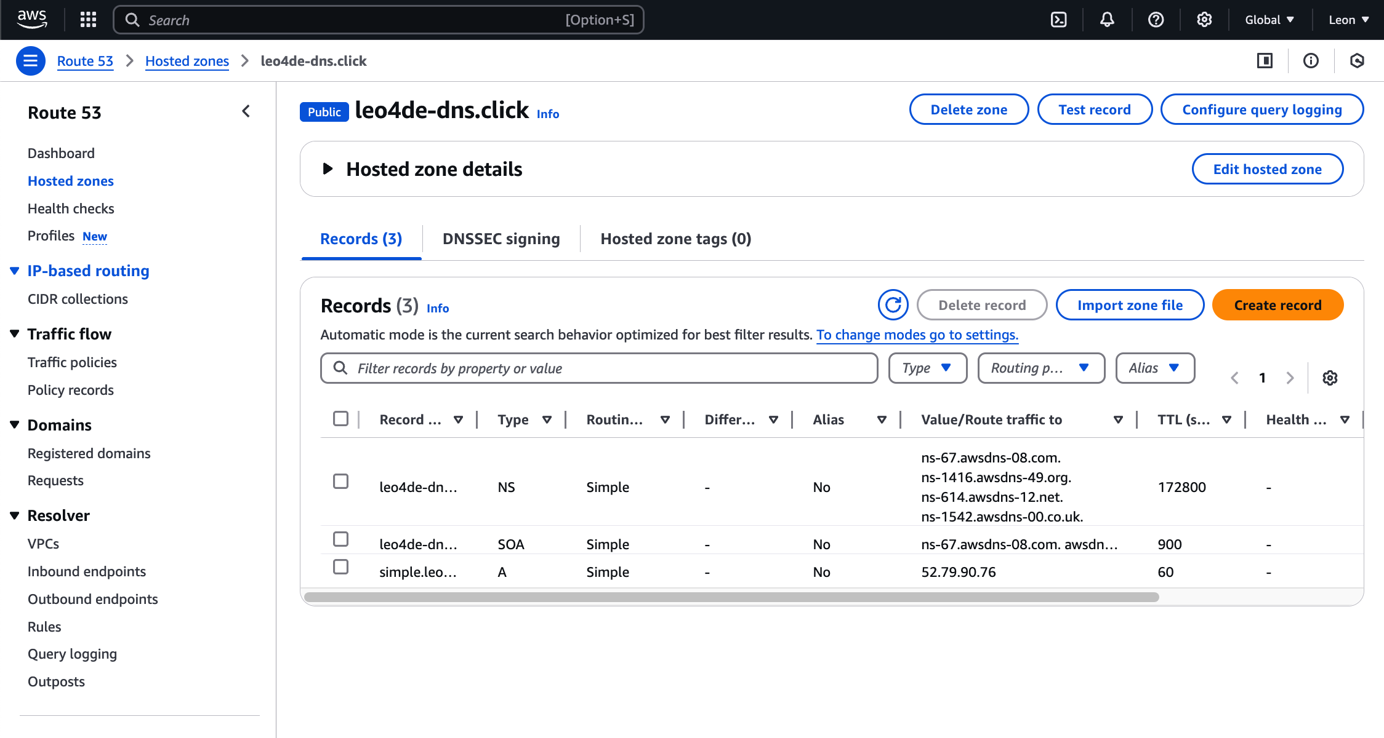The width and height of the screenshot is (1384, 738).
Task: Open the Hosted zone tags tab
Action: 675,239
